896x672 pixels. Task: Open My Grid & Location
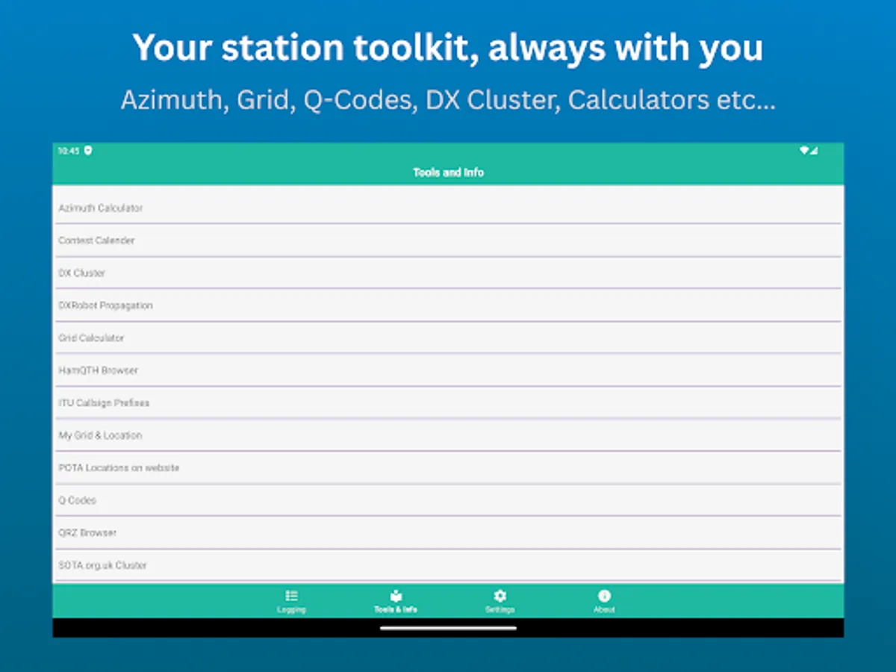coord(448,435)
